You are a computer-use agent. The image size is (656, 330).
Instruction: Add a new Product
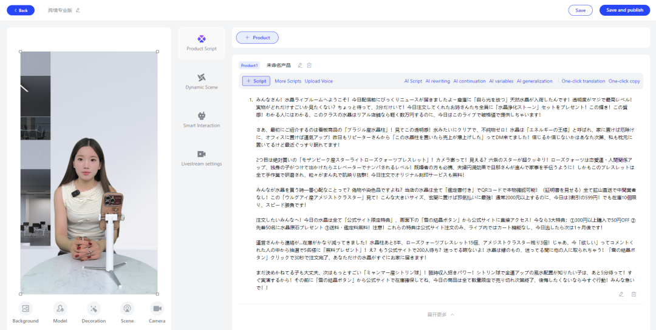pyautogui.click(x=258, y=38)
